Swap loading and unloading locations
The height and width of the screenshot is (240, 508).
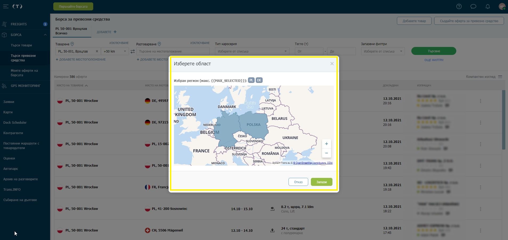tap(132, 51)
